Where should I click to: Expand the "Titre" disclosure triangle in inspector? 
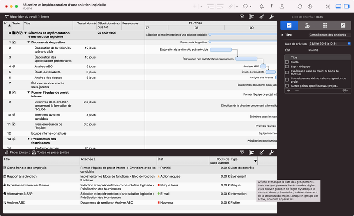click(282, 35)
